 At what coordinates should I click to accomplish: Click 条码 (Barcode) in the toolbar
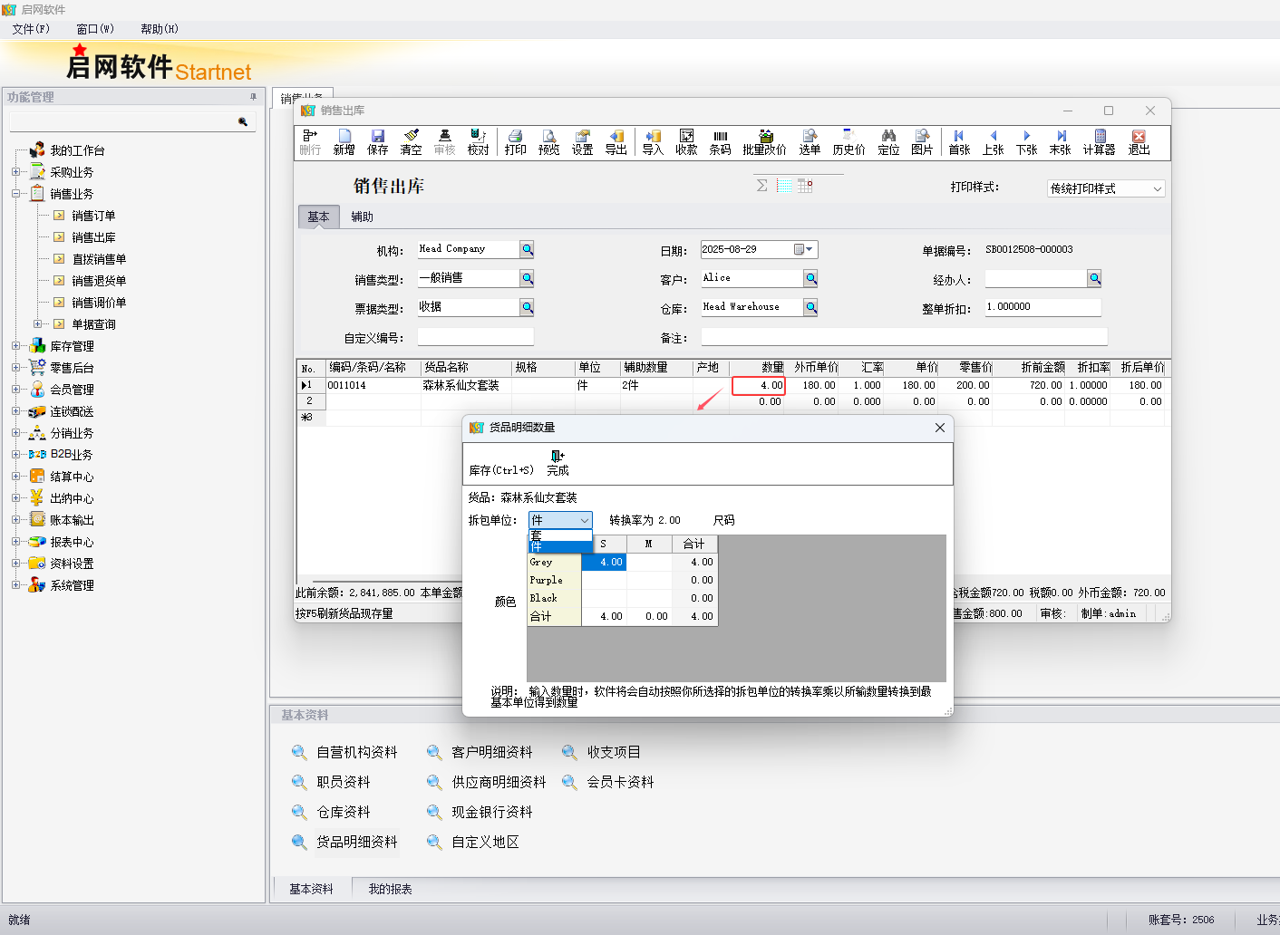720,142
